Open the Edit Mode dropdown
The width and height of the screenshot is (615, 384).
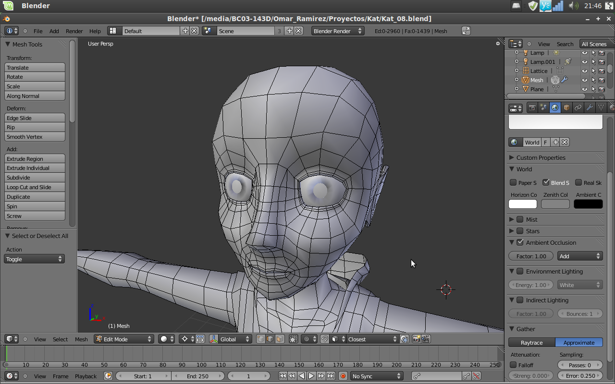pos(123,339)
